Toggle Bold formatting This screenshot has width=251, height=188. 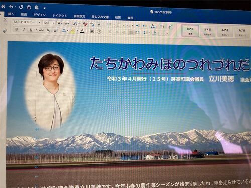[17, 29]
